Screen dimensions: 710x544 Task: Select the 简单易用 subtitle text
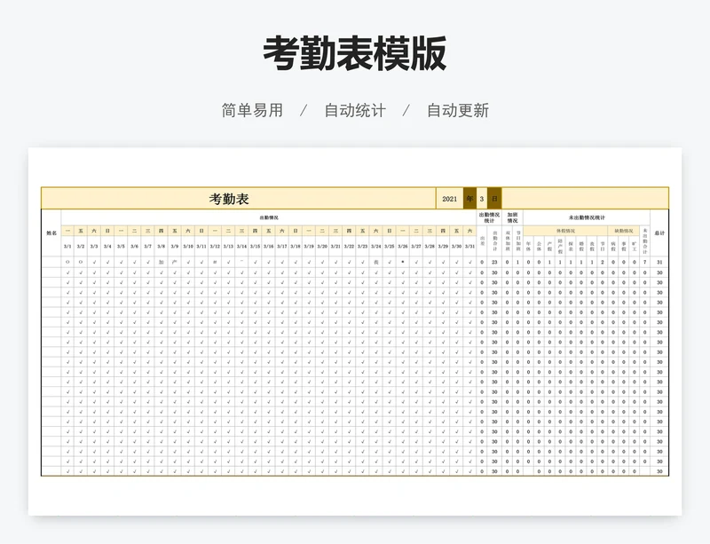point(252,110)
